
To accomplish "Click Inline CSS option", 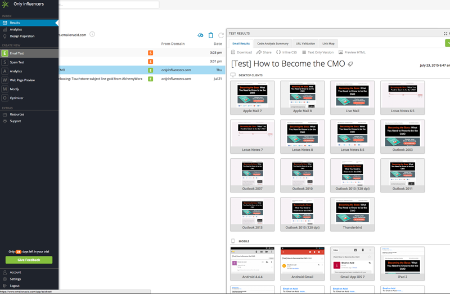I will (286, 52).
